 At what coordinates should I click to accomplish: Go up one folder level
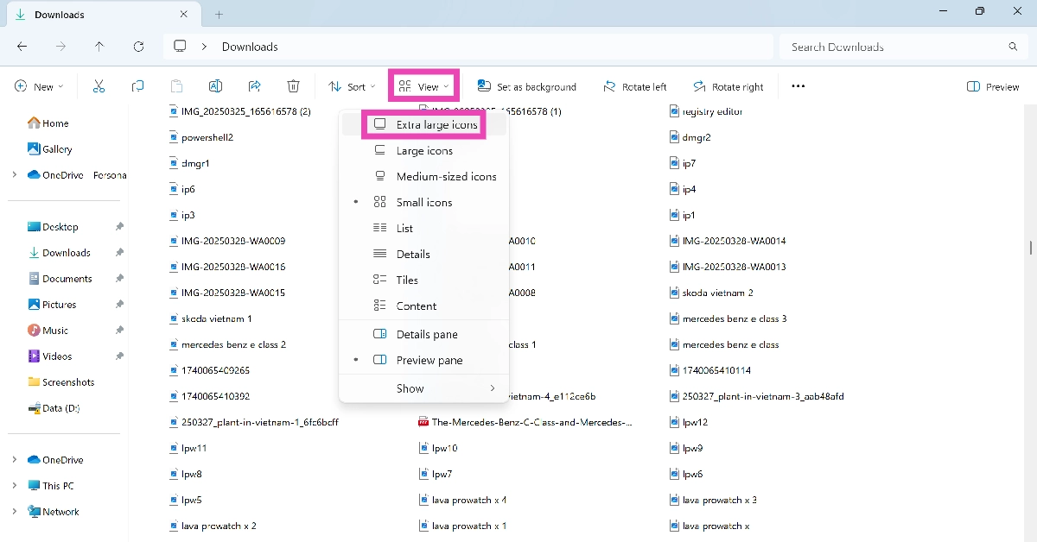99,47
